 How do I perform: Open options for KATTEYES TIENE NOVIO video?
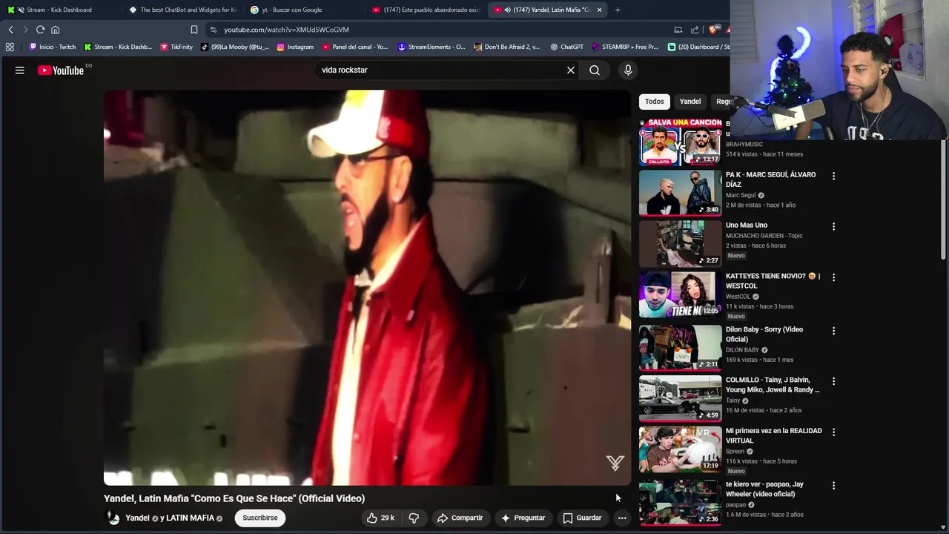coord(833,277)
